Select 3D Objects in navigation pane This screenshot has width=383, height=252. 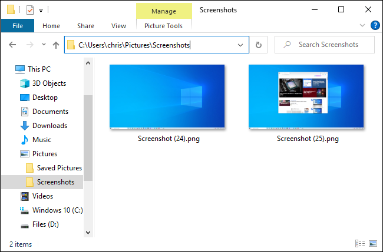click(43, 83)
